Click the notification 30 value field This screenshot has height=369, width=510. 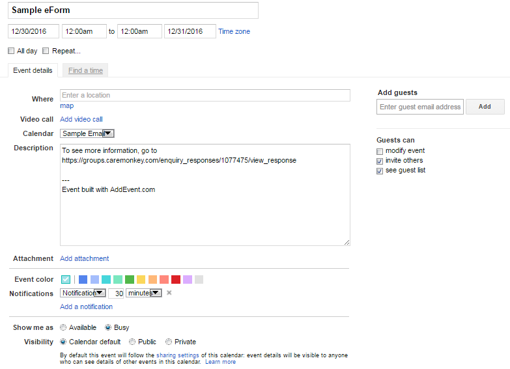click(x=116, y=294)
